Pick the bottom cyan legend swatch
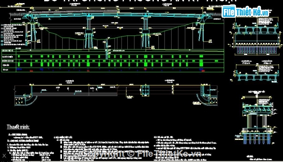This screenshot has height=162, width=283. click(x=2, y=44)
